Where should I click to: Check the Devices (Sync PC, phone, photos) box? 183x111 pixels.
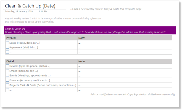coord(7,66)
